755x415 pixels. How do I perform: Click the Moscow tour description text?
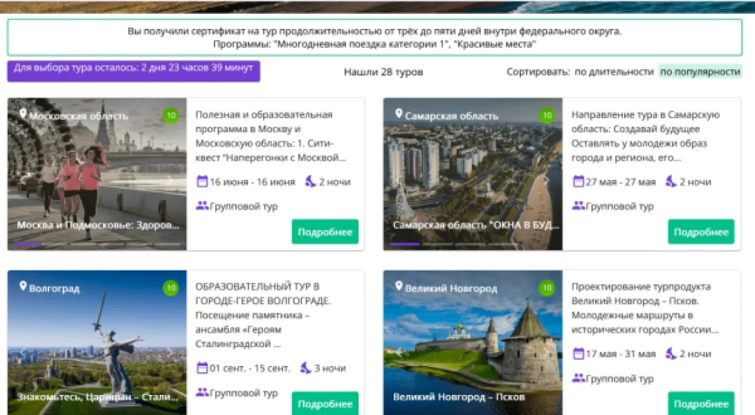pos(271,136)
